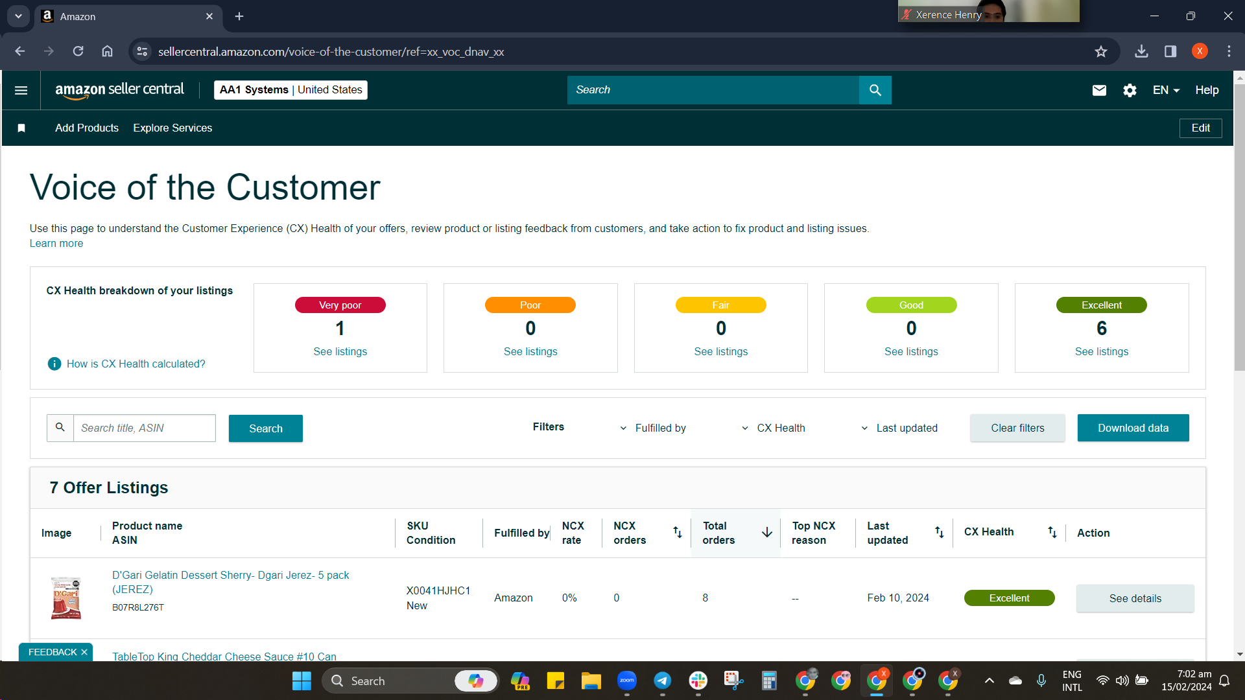1245x700 pixels.
Task: Go back with the browser back arrow
Action: [x=20, y=51]
